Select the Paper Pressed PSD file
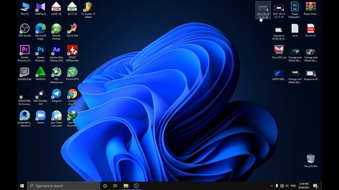Image resolution: width=339 pixels, height=190 pixels. pos(295,10)
